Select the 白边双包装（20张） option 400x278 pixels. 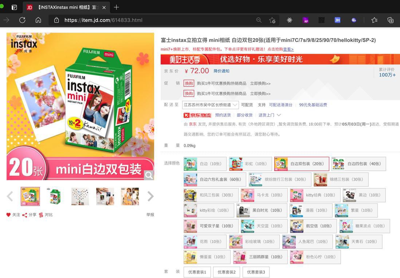[x=302, y=164]
